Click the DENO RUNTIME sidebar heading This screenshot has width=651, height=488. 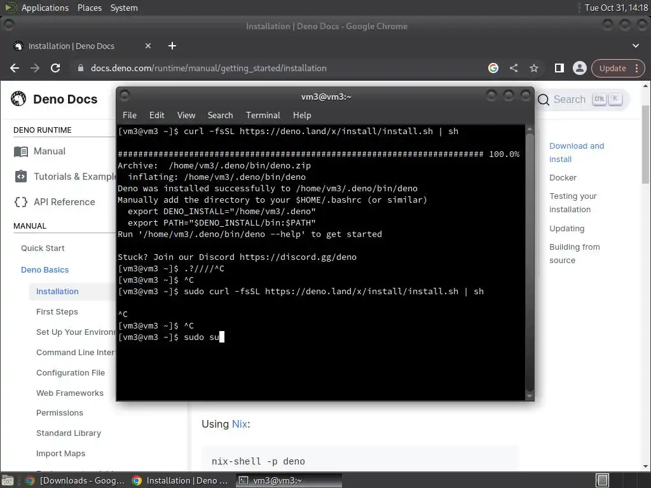point(43,130)
